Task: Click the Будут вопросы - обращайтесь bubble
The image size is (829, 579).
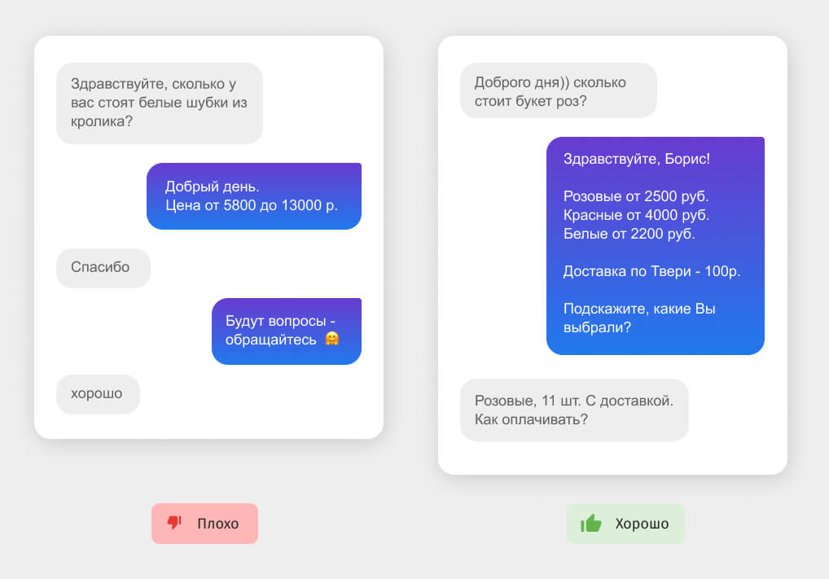Action: point(287,331)
